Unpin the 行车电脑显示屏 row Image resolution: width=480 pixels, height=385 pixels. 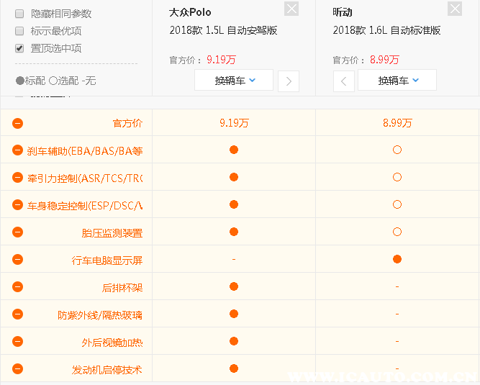(18, 260)
